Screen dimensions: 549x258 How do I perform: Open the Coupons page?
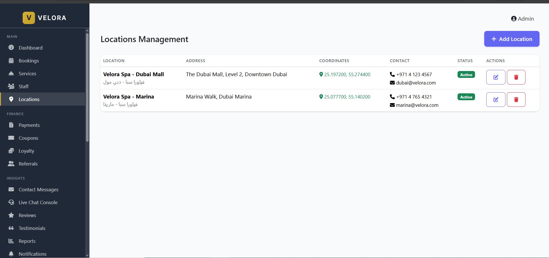28,138
